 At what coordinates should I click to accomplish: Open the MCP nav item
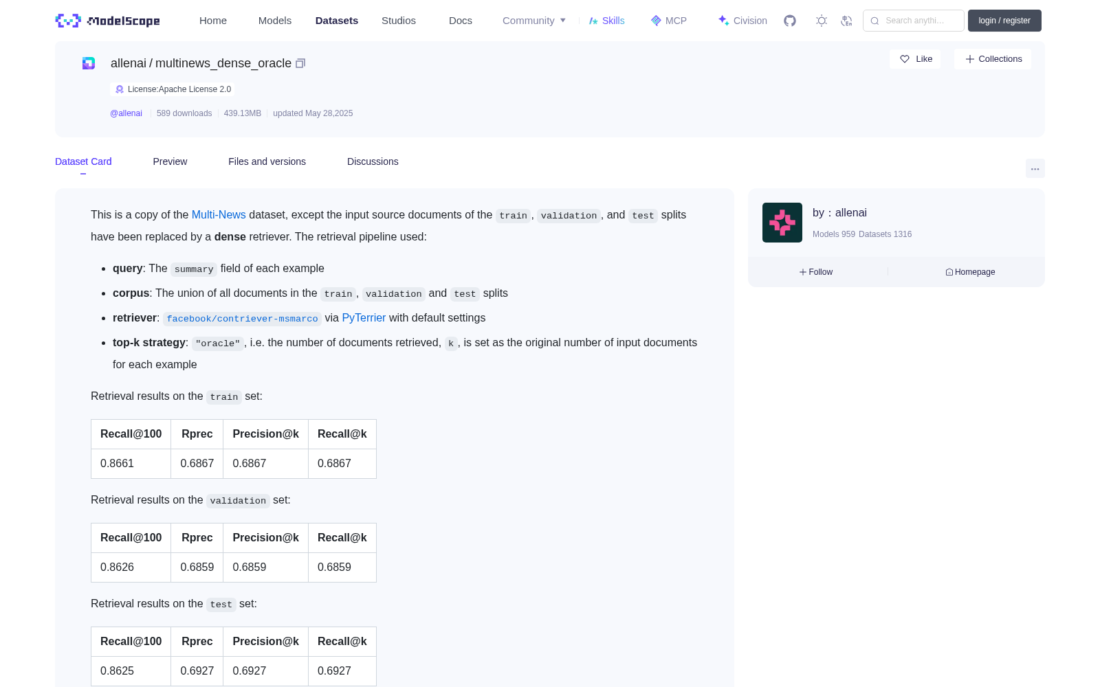click(x=669, y=21)
